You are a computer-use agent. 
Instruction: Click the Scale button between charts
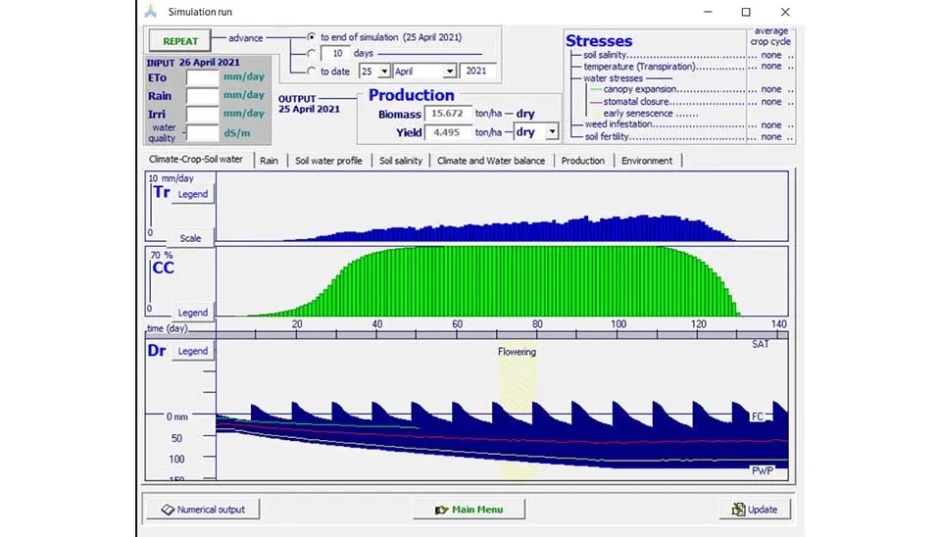190,238
